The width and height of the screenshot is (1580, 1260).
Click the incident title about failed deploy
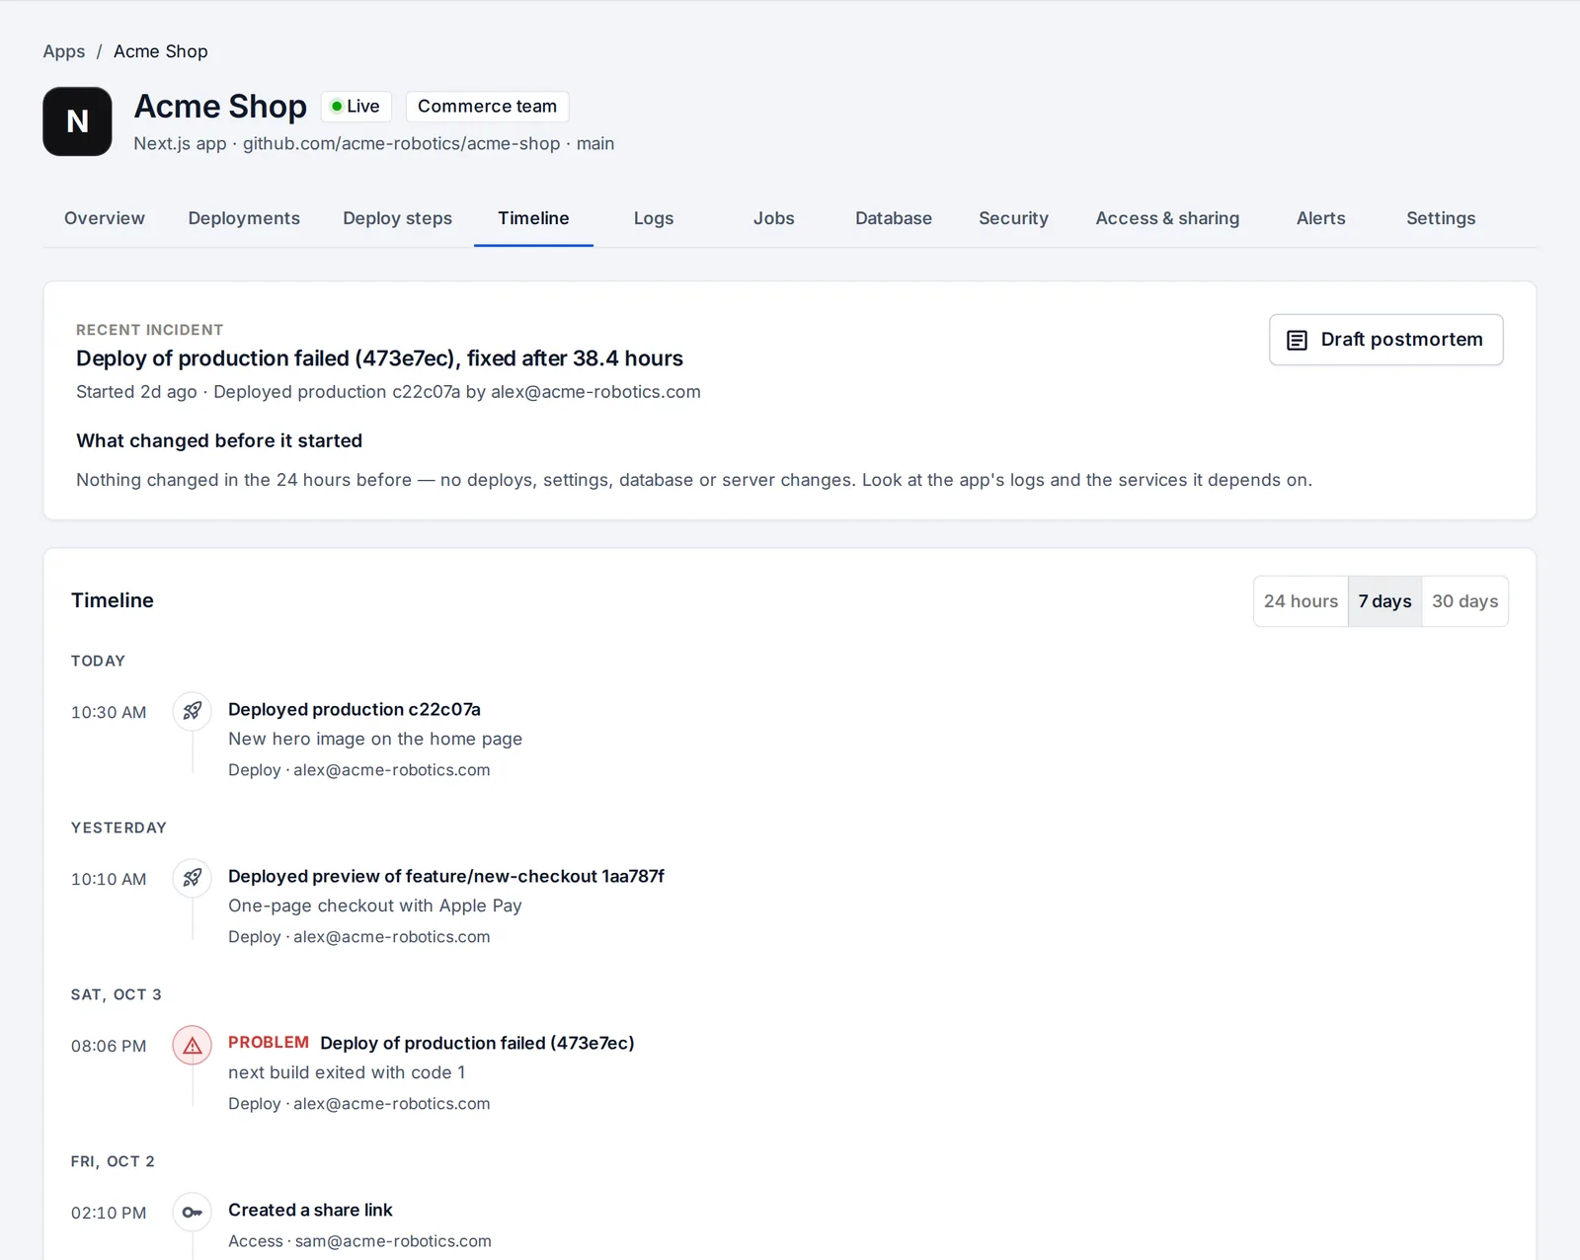pyautogui.click(x=379, y=358)
